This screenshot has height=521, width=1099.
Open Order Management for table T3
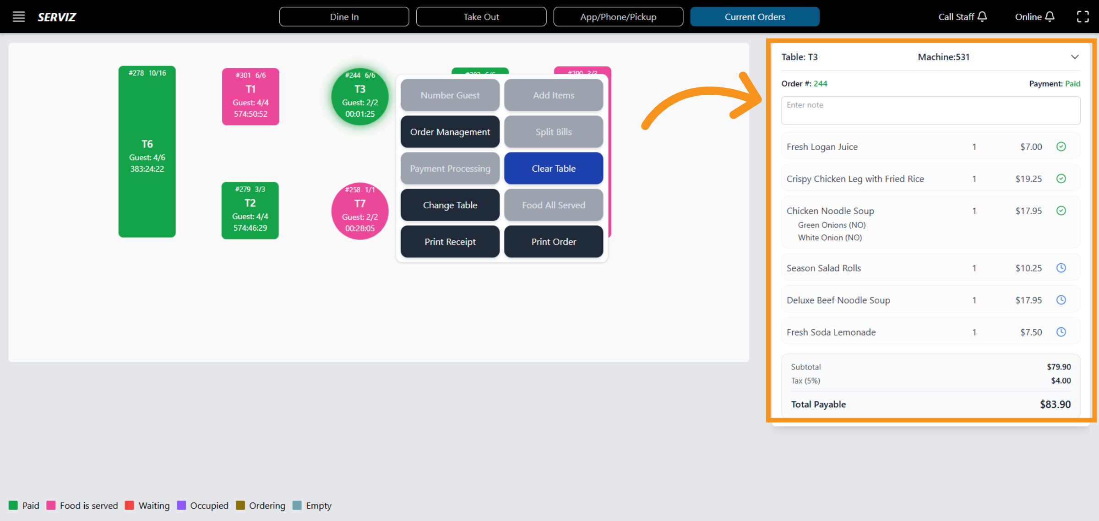click(x=450, y=131)
